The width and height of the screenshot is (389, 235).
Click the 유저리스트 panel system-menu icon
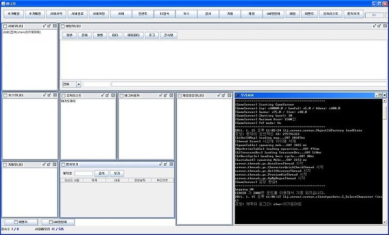point(63,95)
